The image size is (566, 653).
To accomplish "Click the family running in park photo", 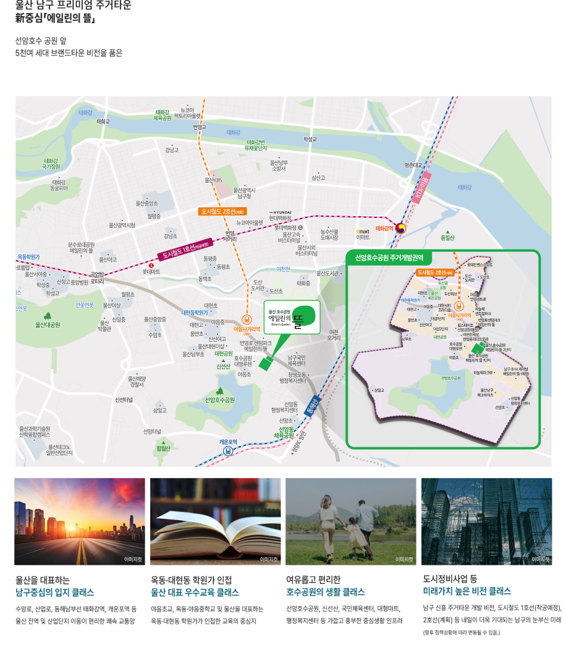I will point(351,521).
